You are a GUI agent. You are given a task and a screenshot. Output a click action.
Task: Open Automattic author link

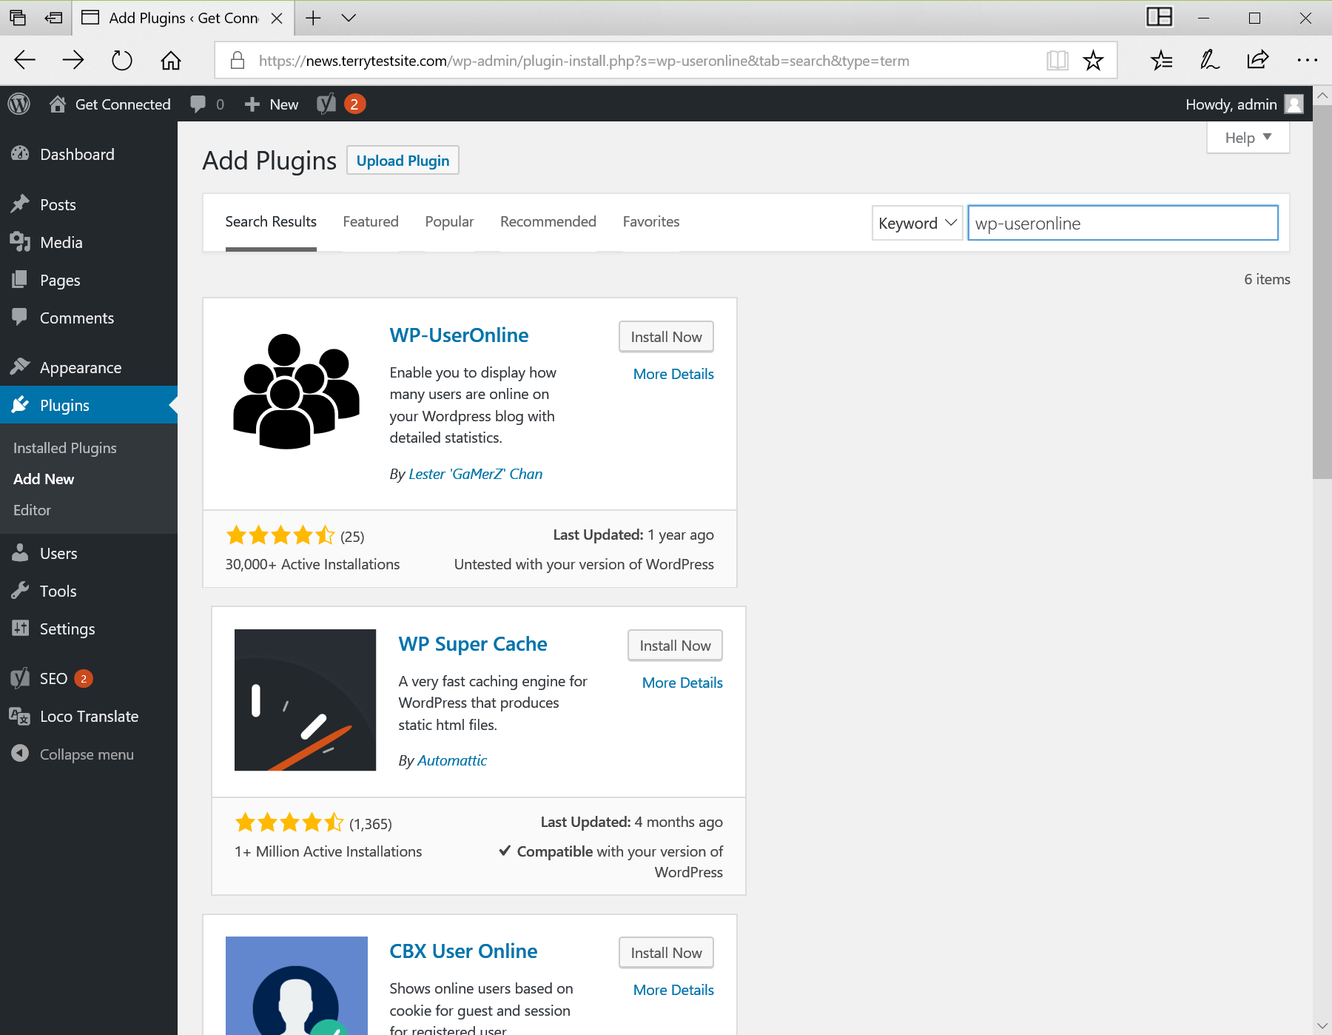click(x=452, y=760)
